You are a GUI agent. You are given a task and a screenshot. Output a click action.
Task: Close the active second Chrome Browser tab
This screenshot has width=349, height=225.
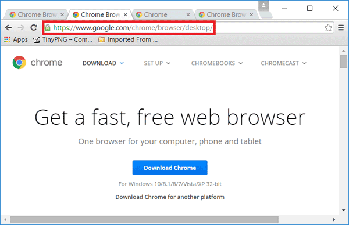tap(126, 14)
